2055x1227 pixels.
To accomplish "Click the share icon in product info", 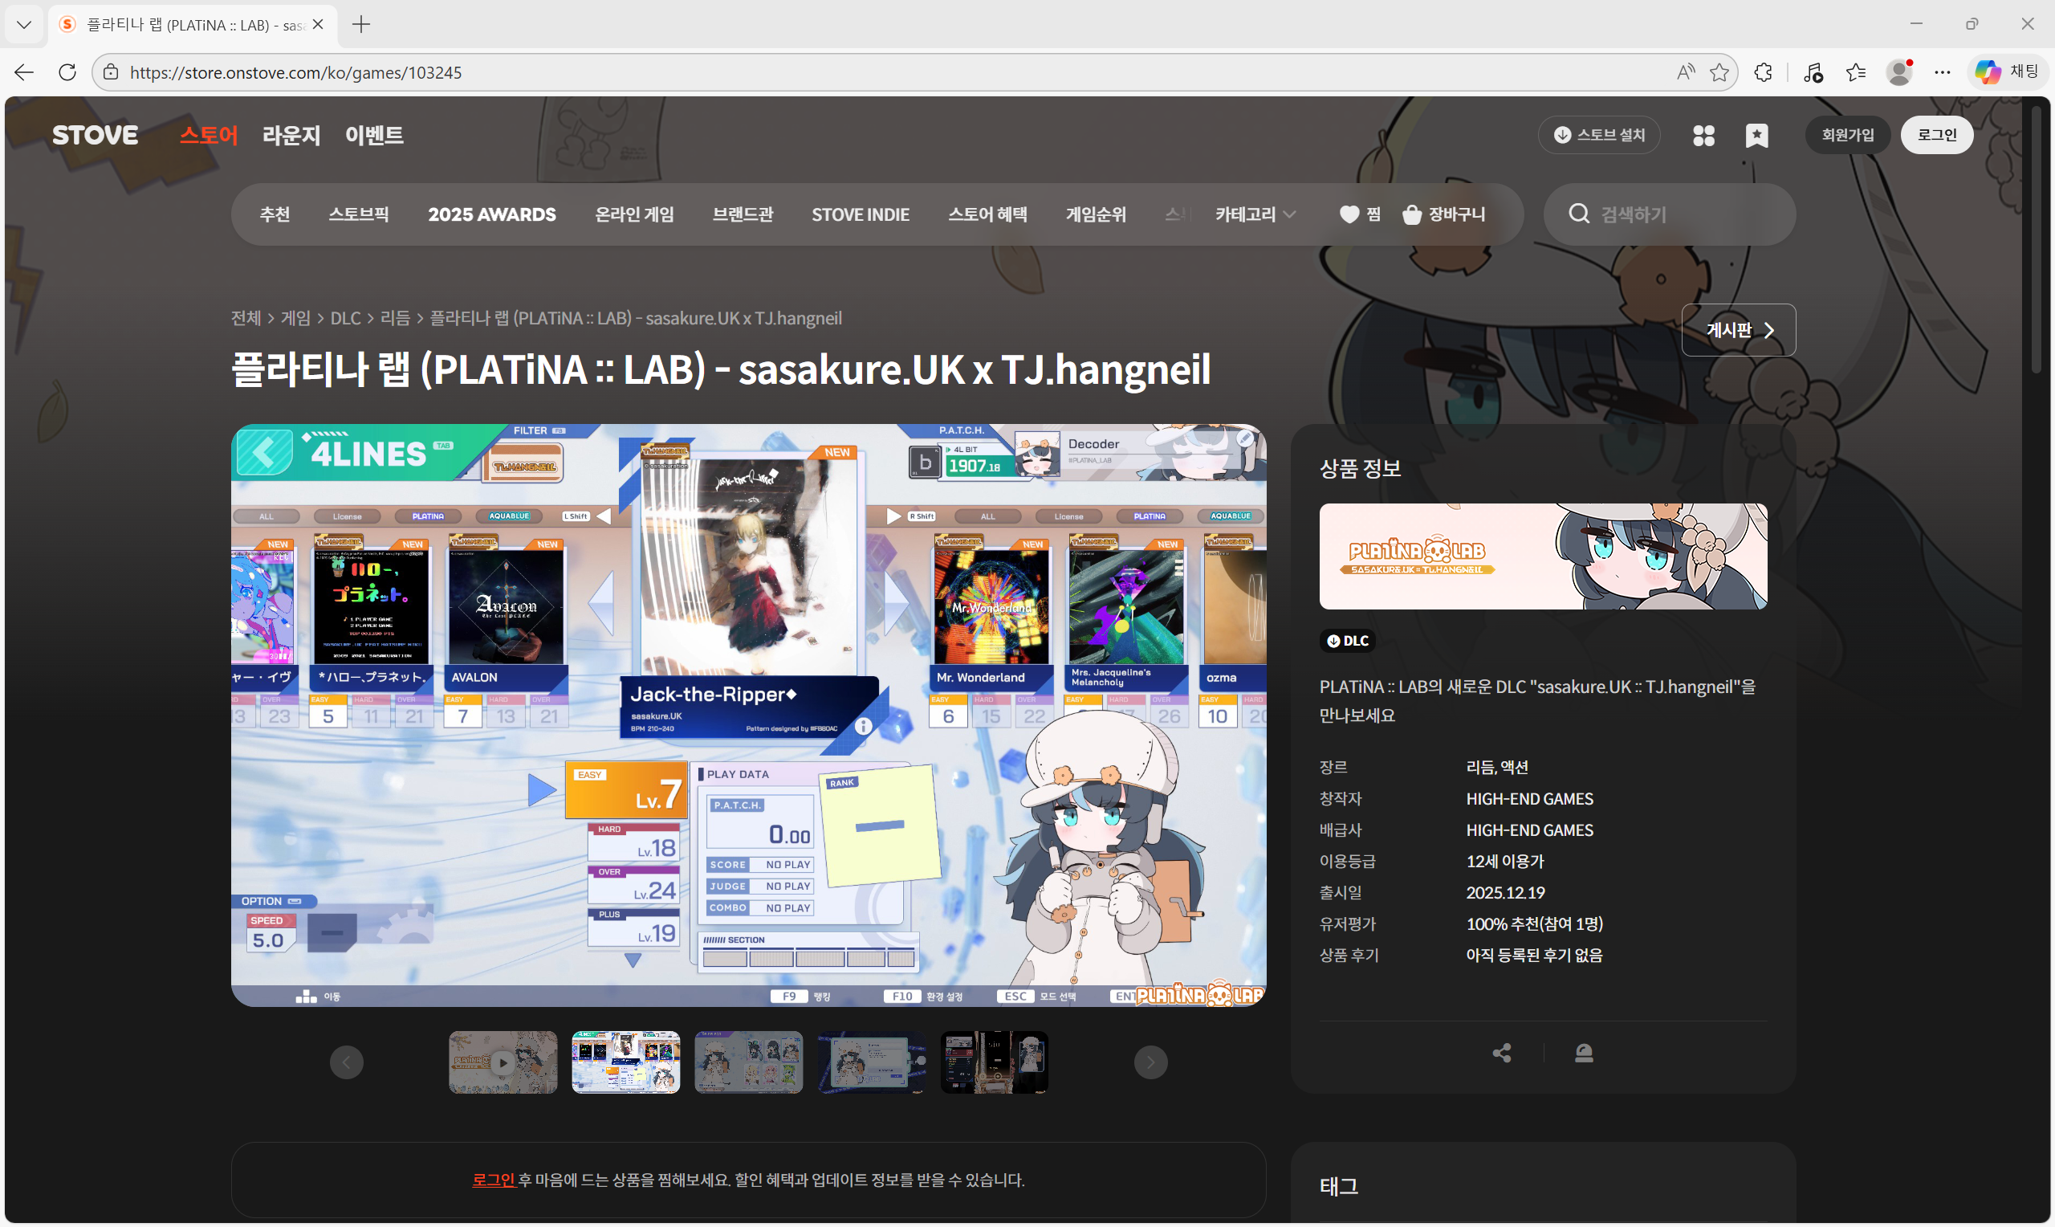I will click(x=1501, y=1053).
